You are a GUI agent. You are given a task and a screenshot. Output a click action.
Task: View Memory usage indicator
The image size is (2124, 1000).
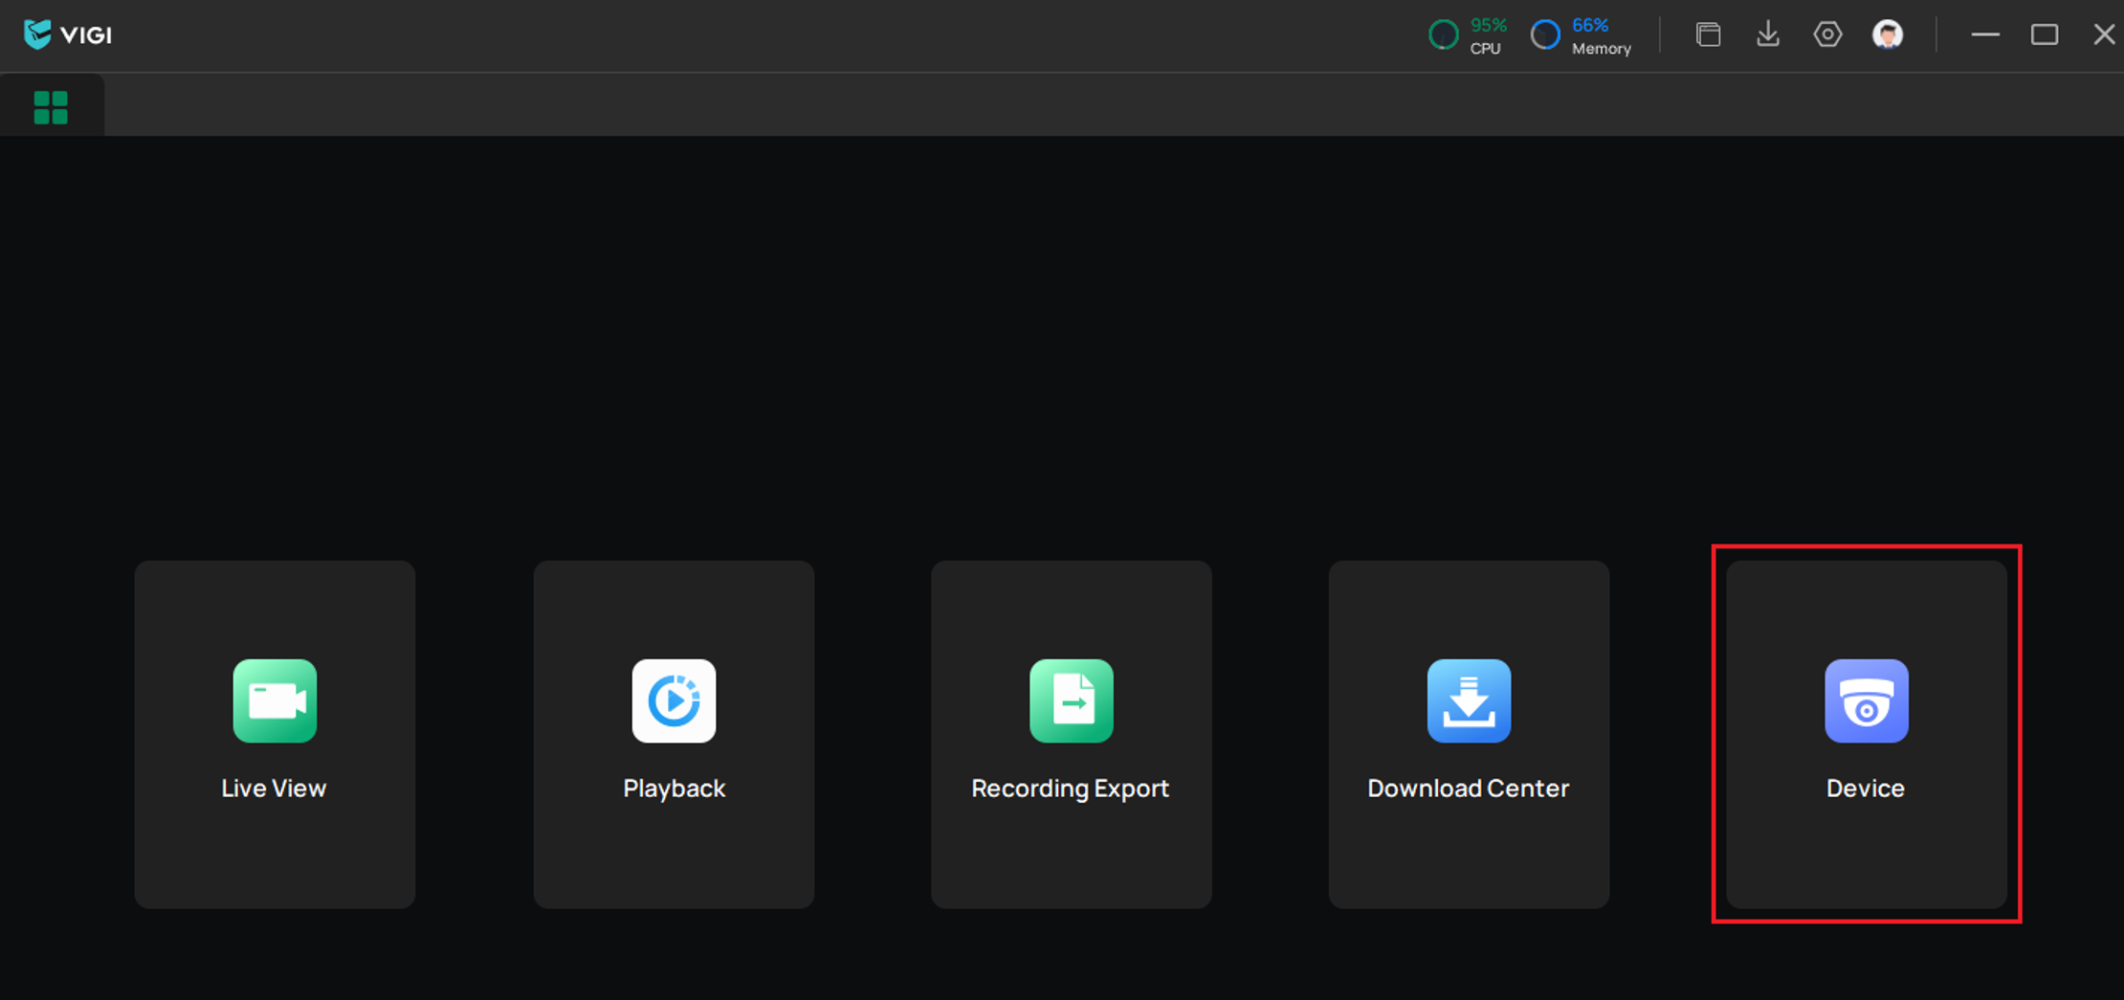click(x=1581, y=35)
